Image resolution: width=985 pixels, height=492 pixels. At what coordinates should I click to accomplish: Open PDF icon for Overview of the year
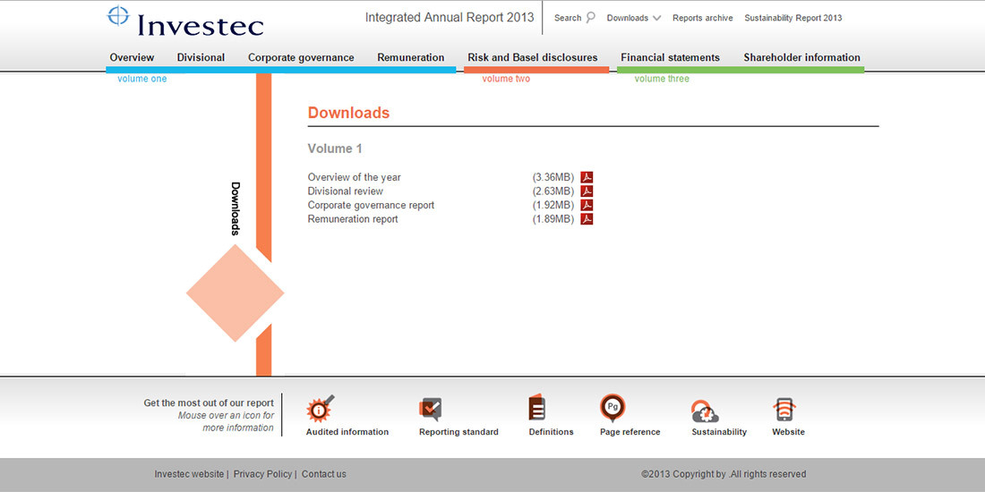587,178
